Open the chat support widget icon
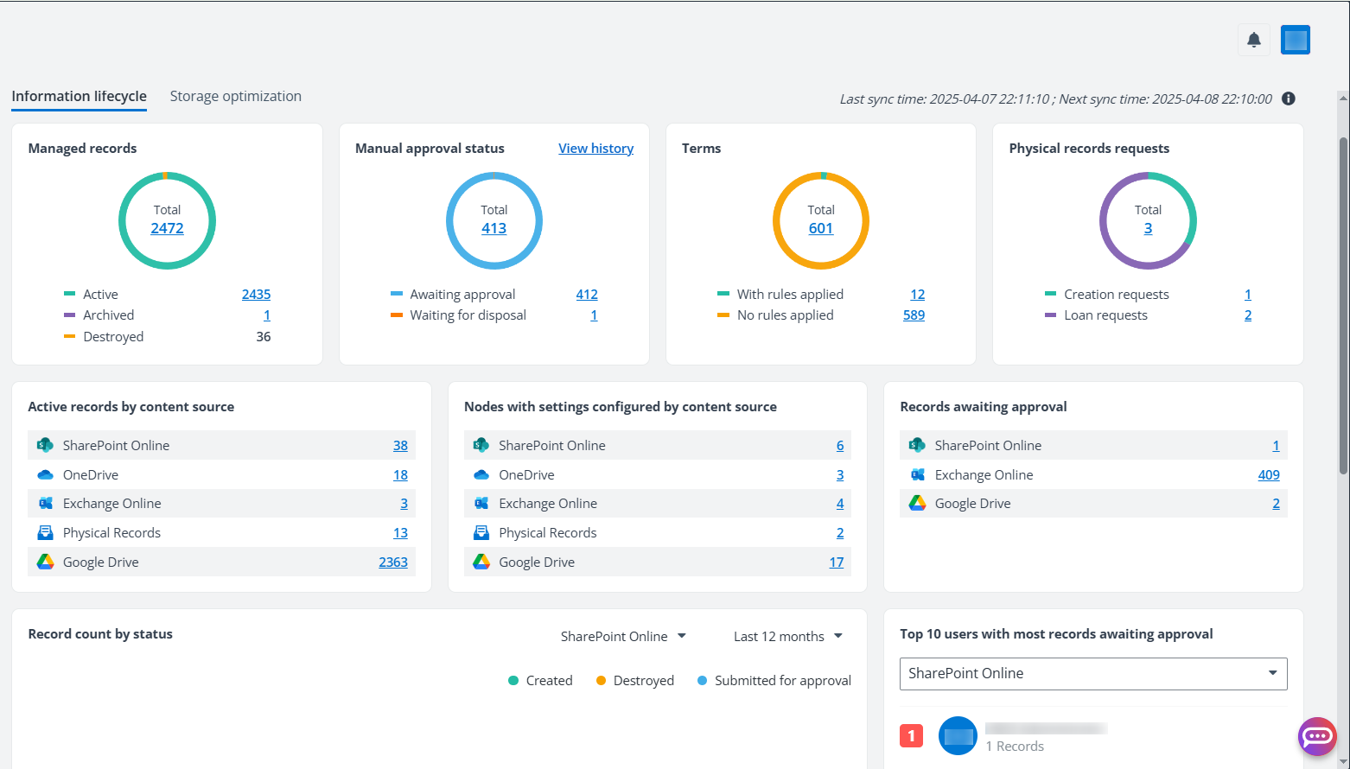This screenshot has height=769, width=1350. coord(1317,736)
